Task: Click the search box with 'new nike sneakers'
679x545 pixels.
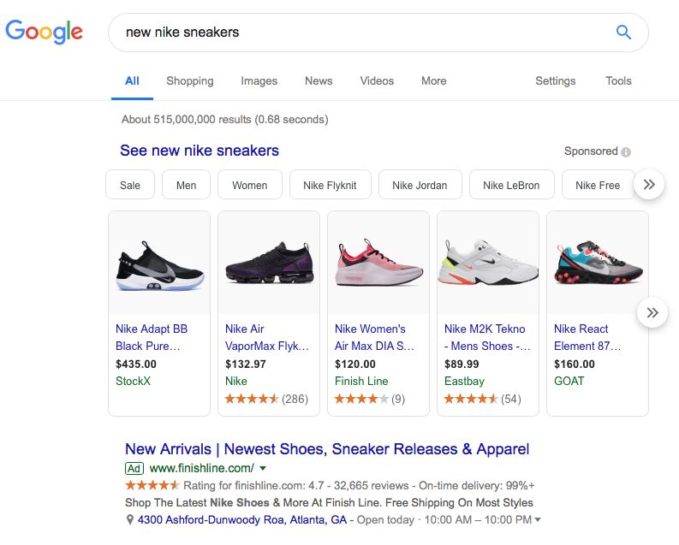Action: 378,33
